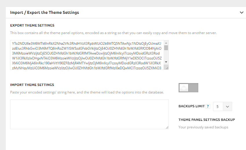This screenshot has width=246, height=150.
Task: Click the IMPORT THEME SETTINGS heading
Action: [32, 85]
